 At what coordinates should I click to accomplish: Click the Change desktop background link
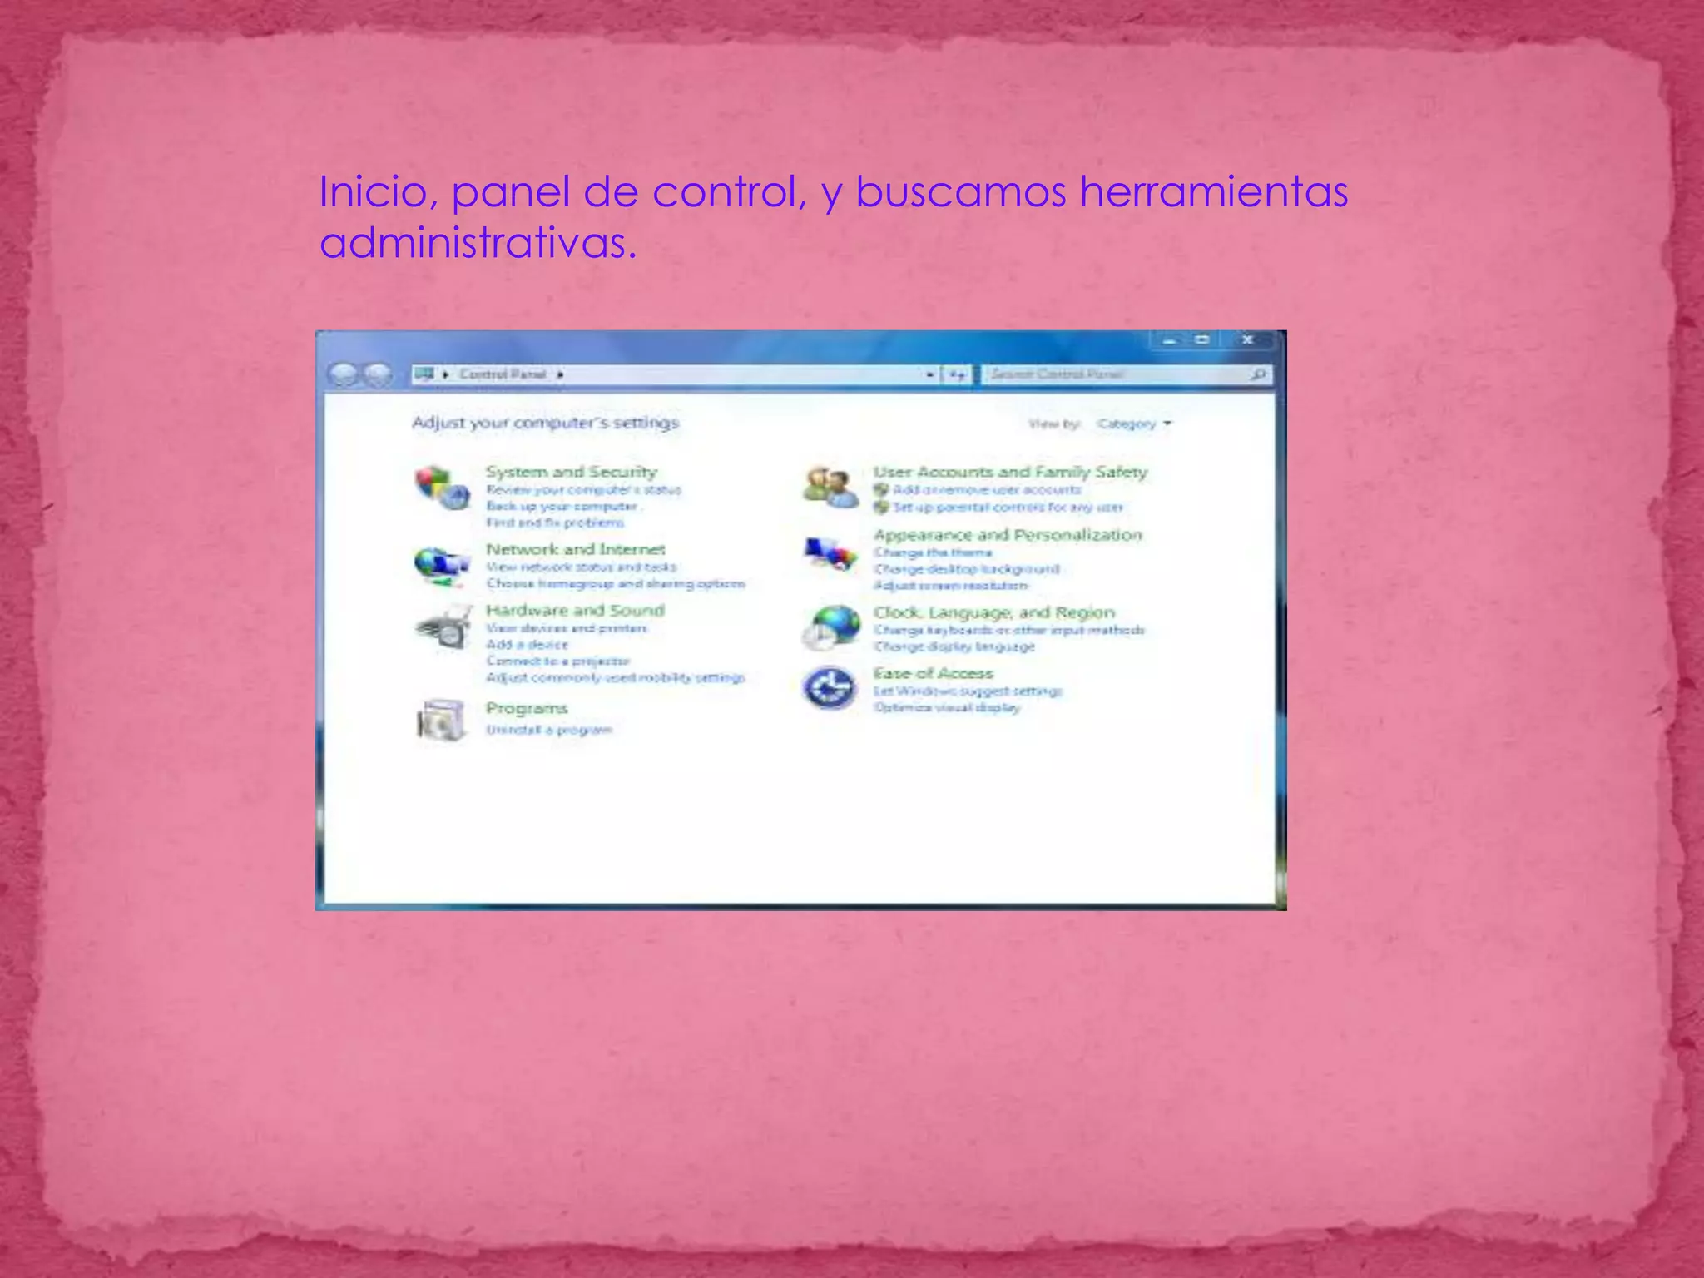pyautogui.click(x=966, y=569)
